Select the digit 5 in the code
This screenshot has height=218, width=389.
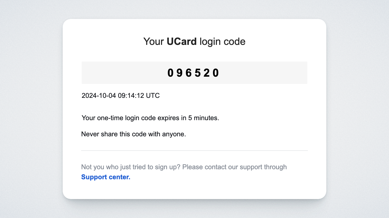pyautogui.click(x=198, y=73)
